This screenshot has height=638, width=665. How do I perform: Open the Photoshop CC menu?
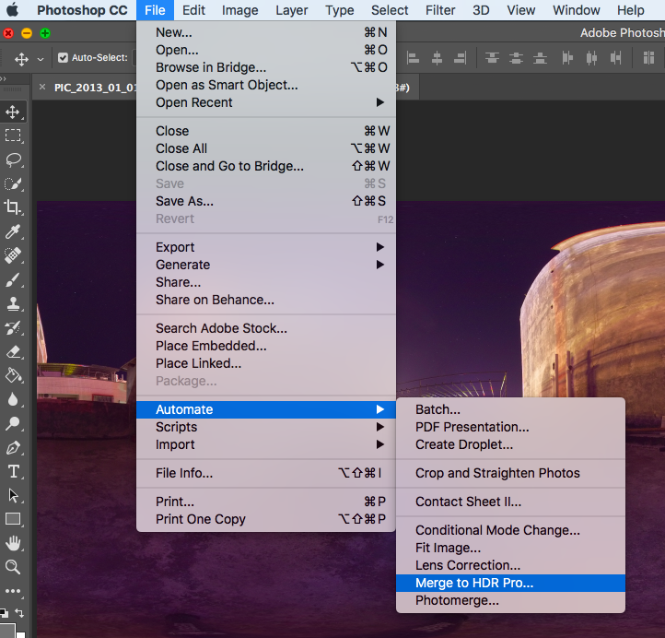coord(82,10)
